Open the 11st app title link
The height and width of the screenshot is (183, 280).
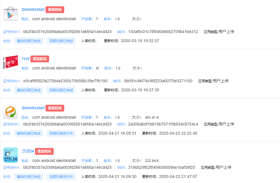pyautogui.click(x=25, y=59)
